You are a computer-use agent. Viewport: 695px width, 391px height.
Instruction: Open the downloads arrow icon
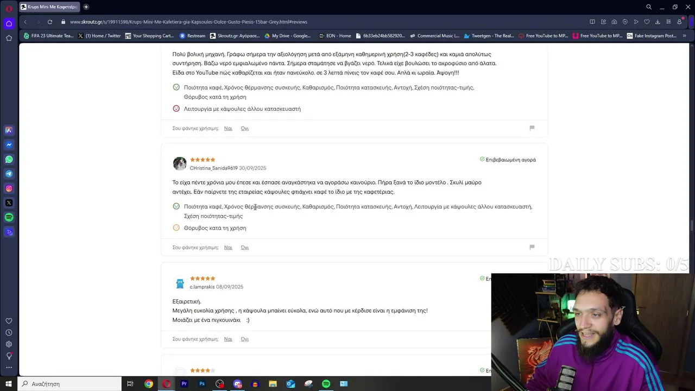(658, 22)
